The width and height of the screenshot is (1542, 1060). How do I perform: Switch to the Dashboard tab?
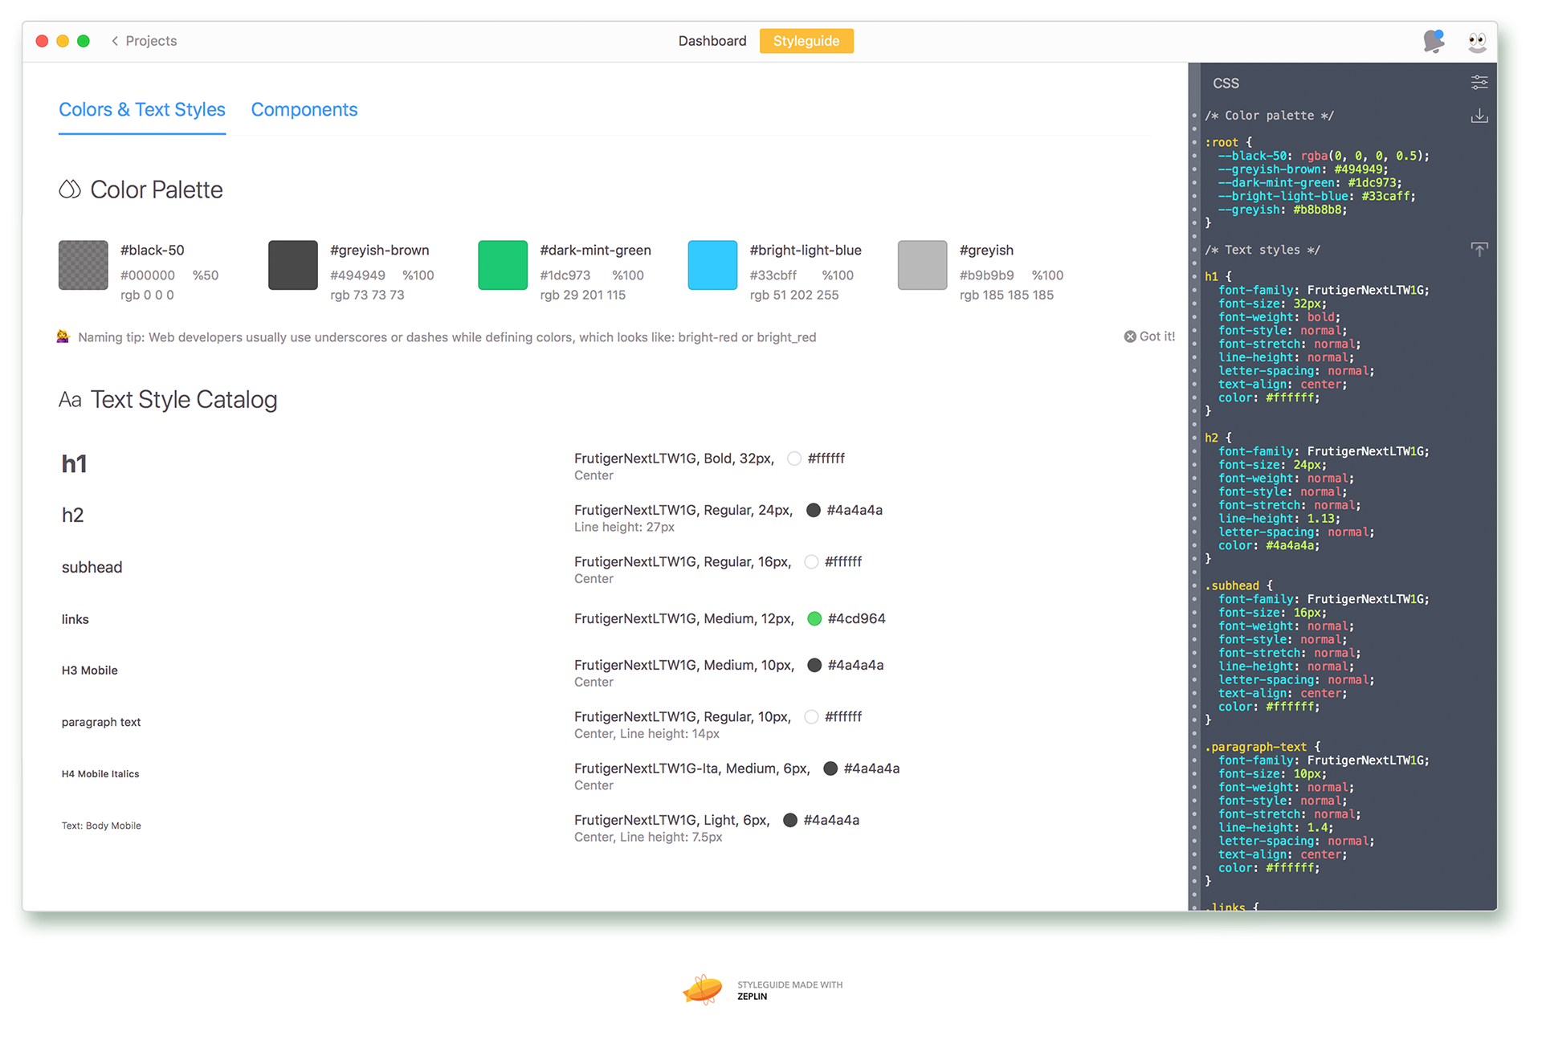click(x=712, y=41)
